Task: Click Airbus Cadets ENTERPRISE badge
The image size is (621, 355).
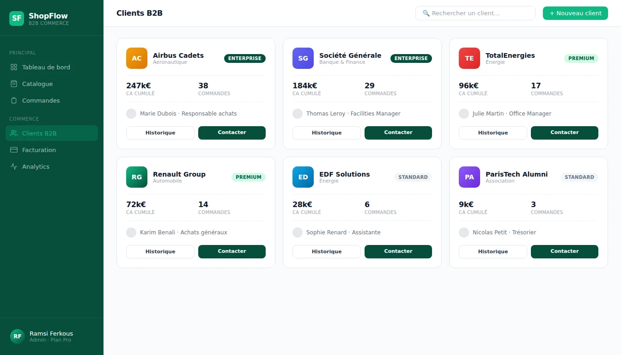Action: [245, 58]
